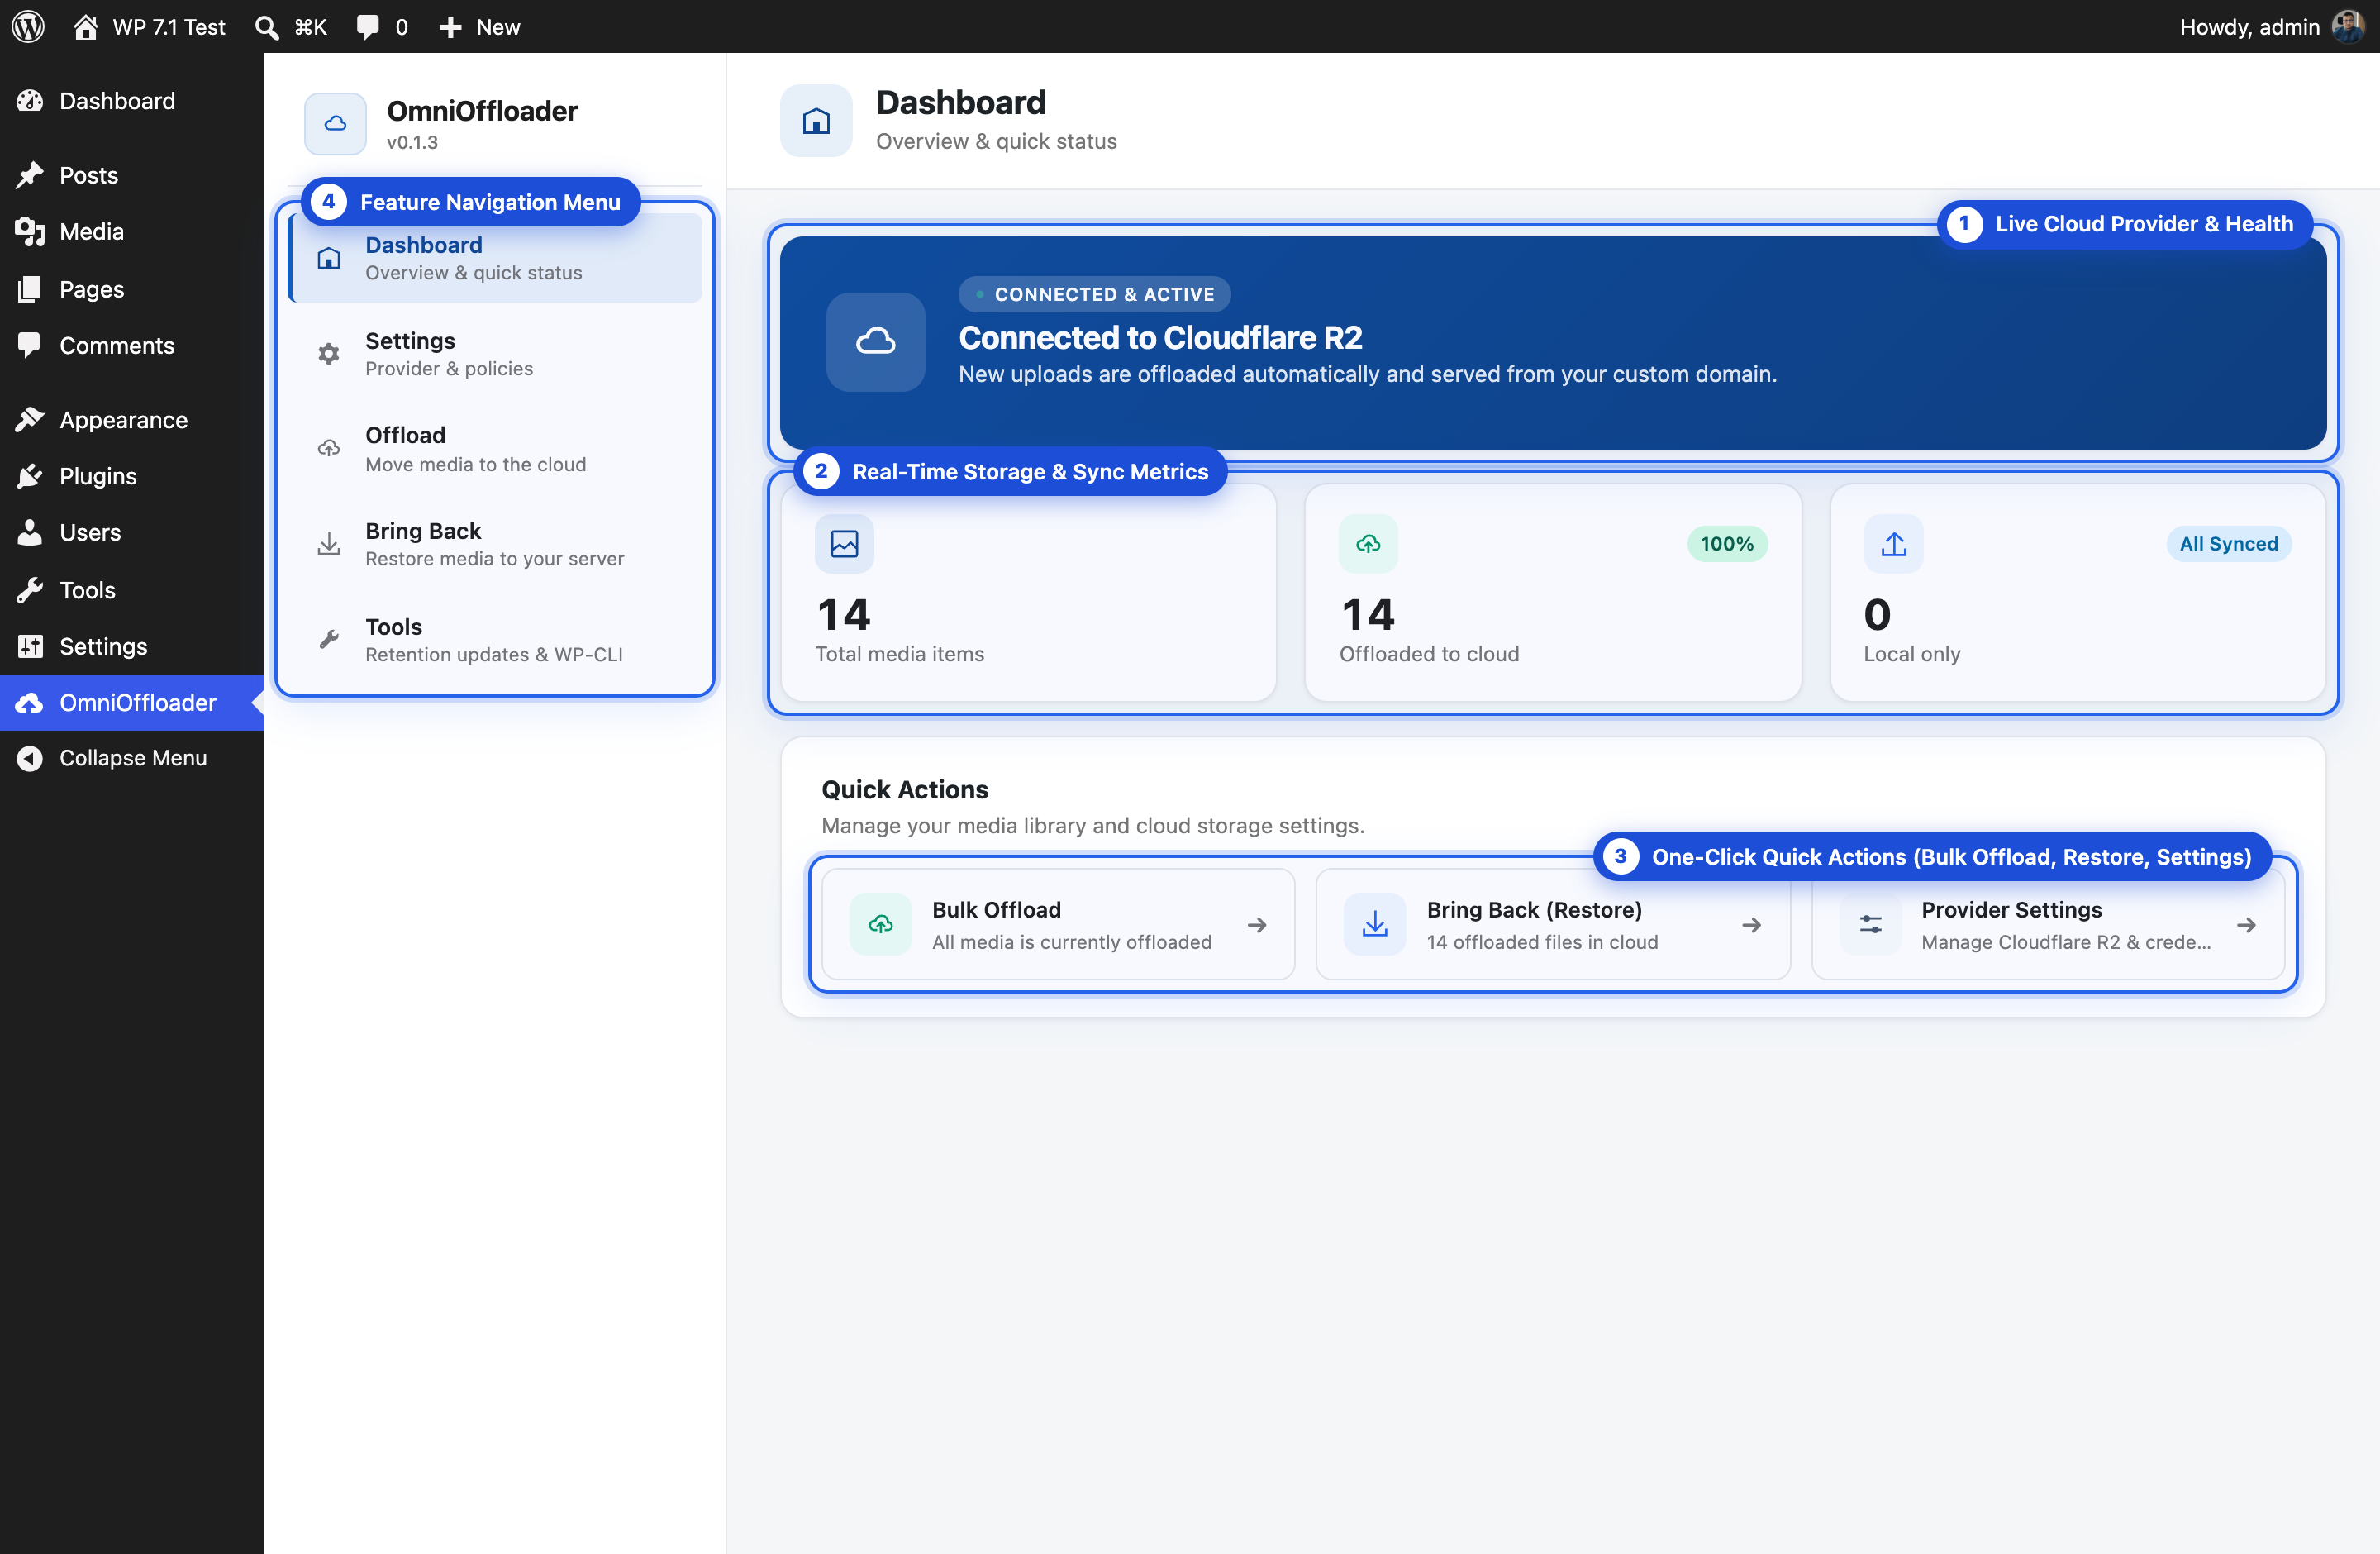Click the cloud upload icon next to Offload
The height and width of the screenshot is (1554, 2380).
click(329, 448)
